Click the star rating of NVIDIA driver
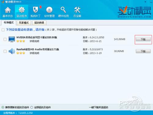153x115 pixels. point(21,41)
